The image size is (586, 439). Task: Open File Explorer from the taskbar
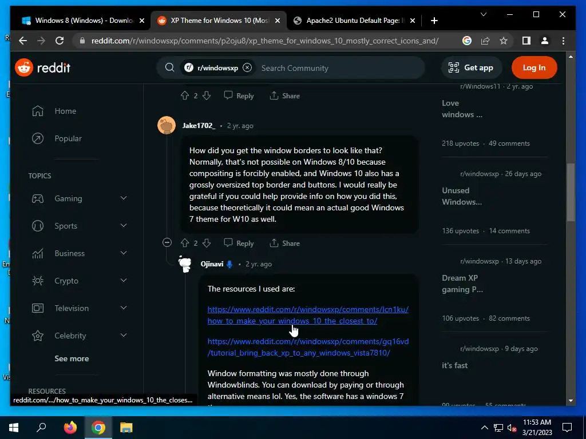[126, 428]
